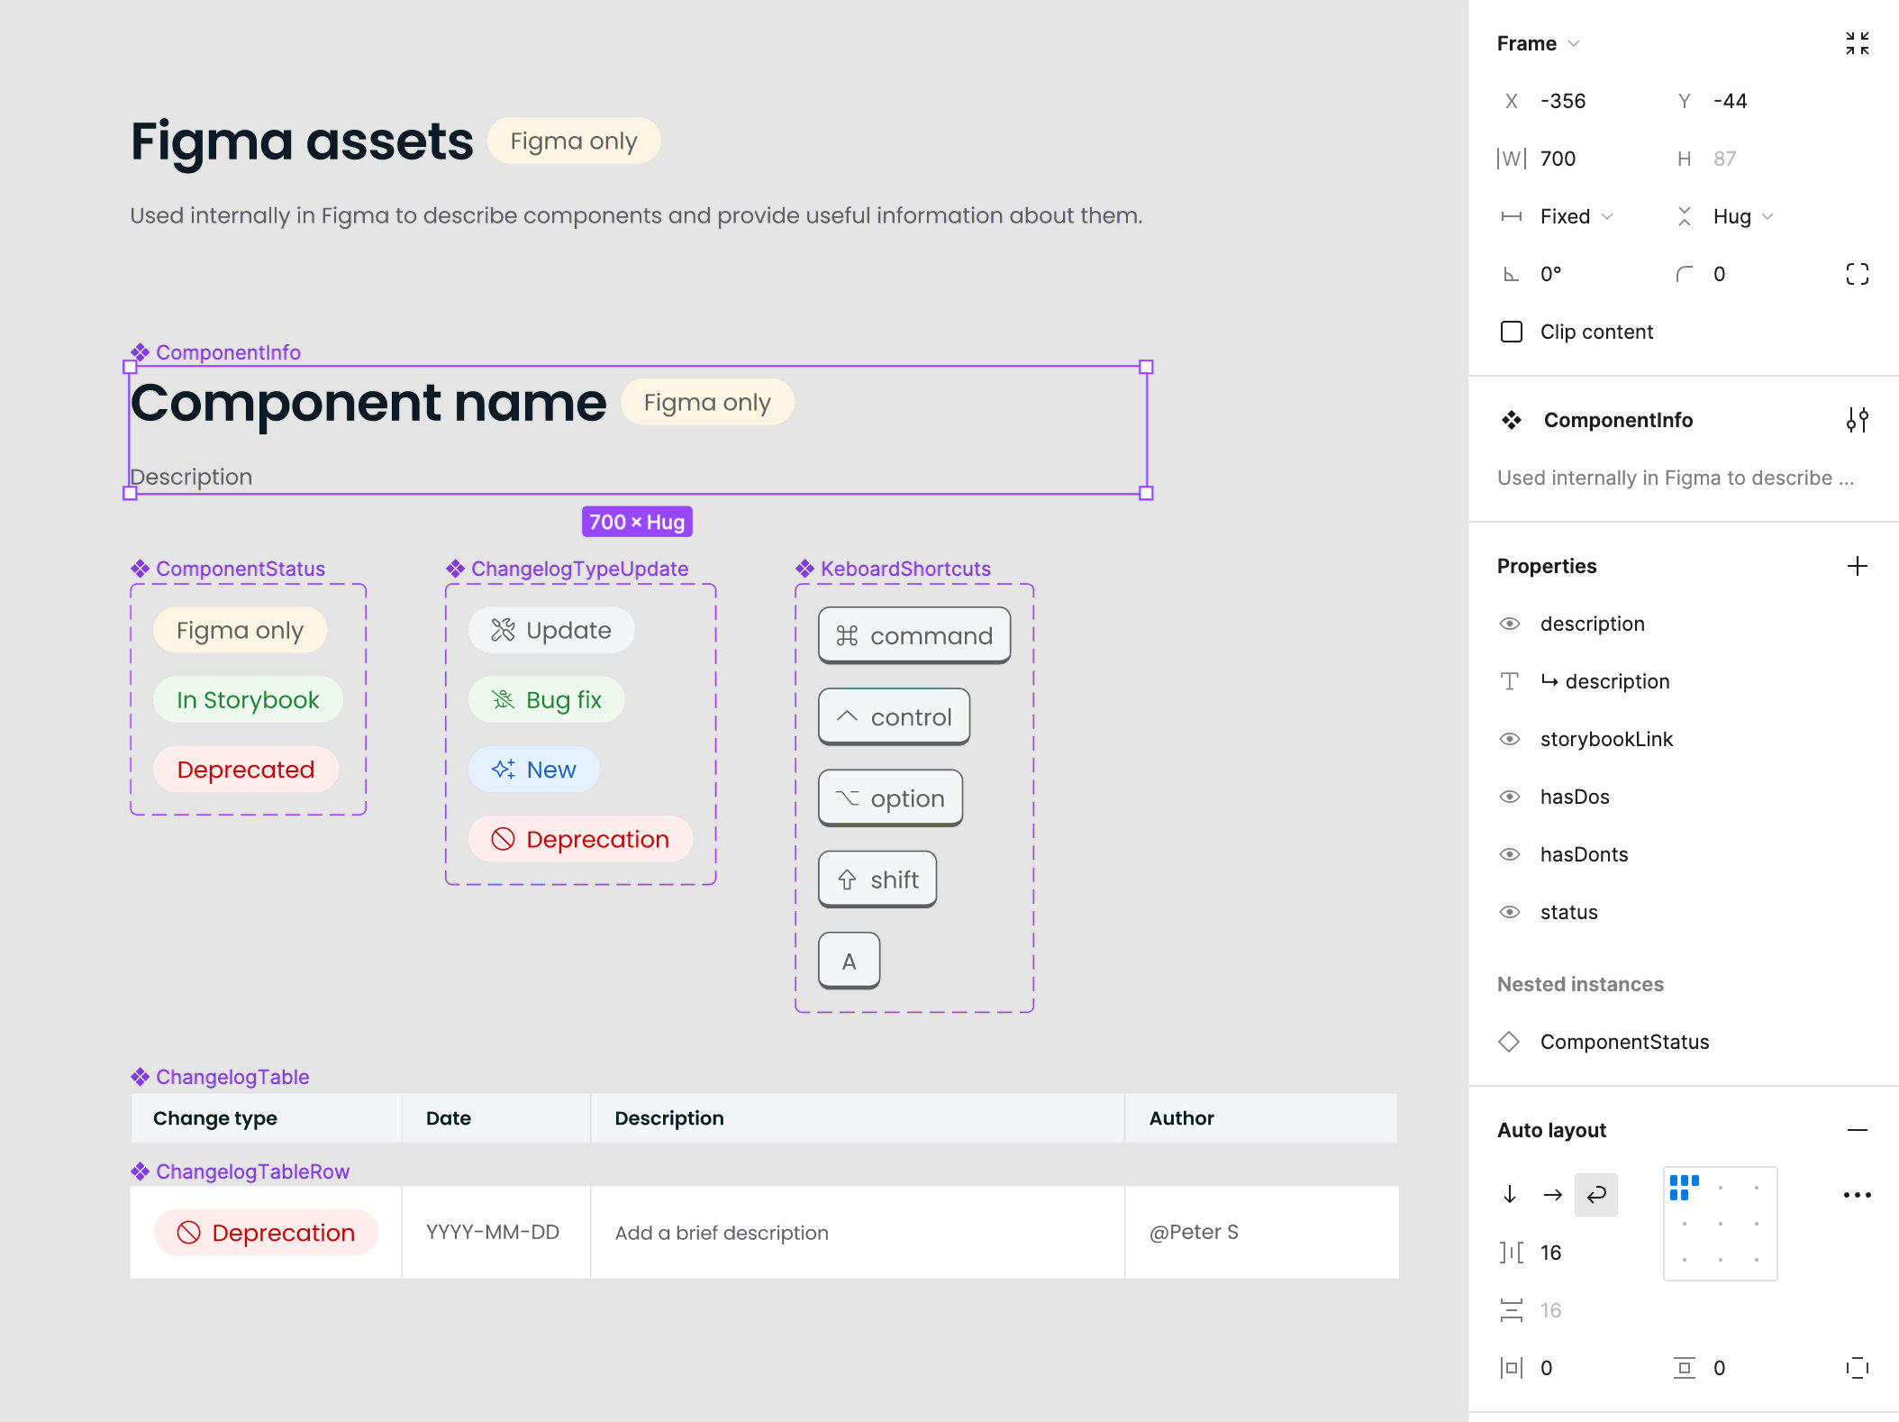The image size is (1899, 1422).
Task: Open auto layout advanced settings ellipsis
Action: click(1857, 1195)
